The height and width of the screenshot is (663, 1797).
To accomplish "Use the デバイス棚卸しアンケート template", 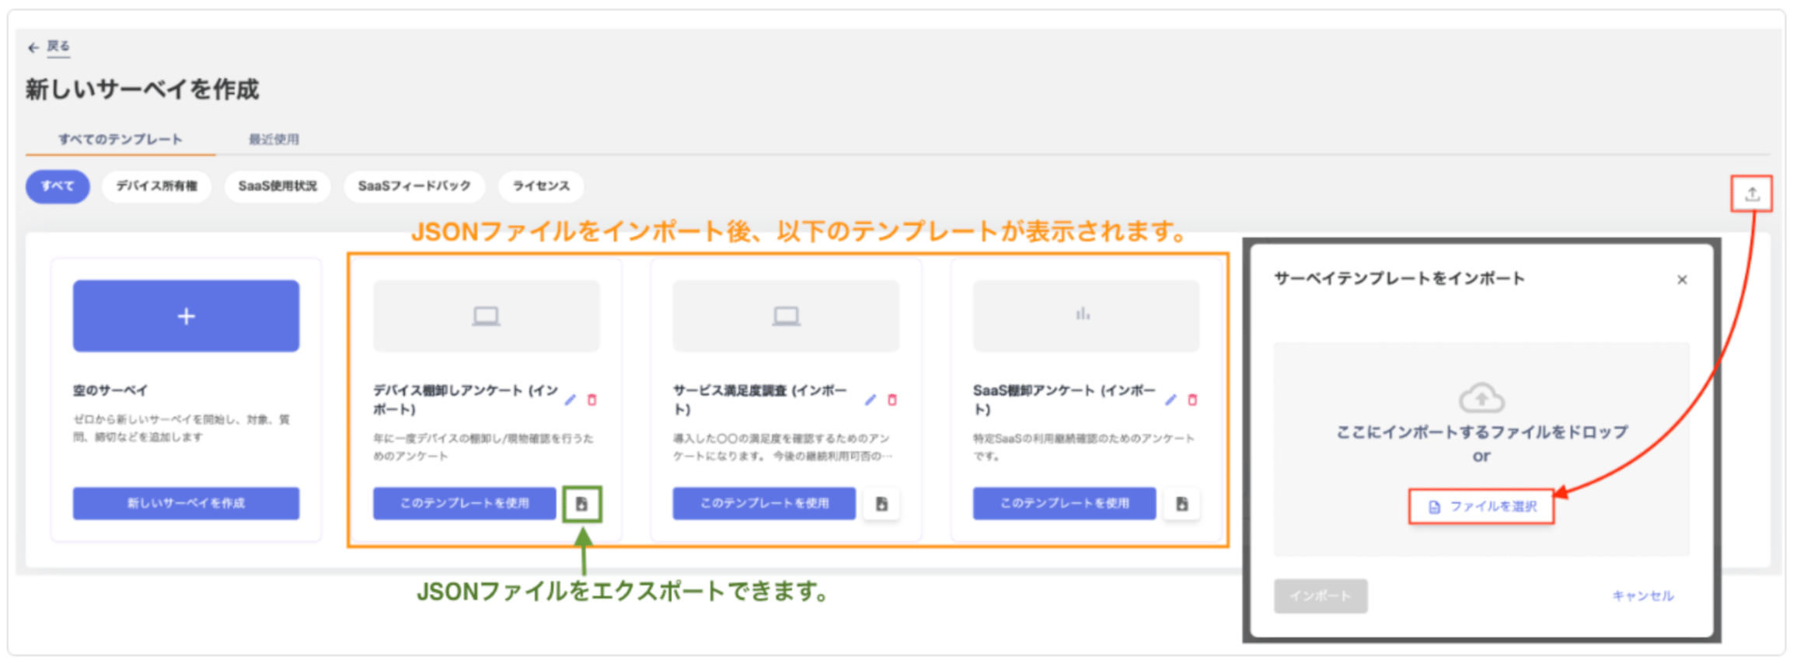I will [465, 503].
